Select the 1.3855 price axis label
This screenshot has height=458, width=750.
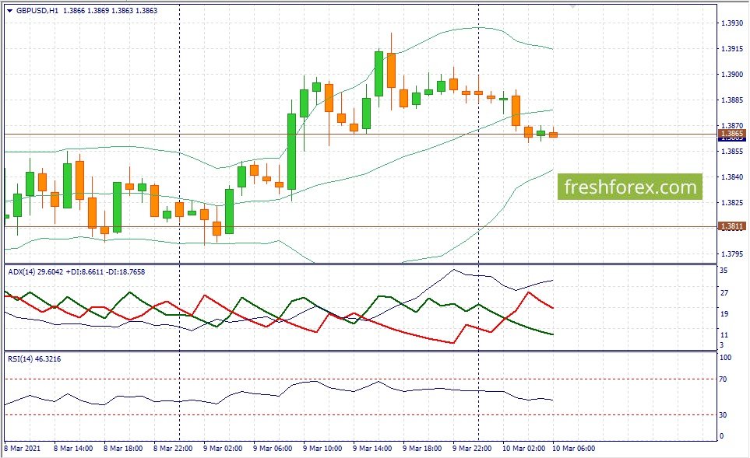pos(732,152)
